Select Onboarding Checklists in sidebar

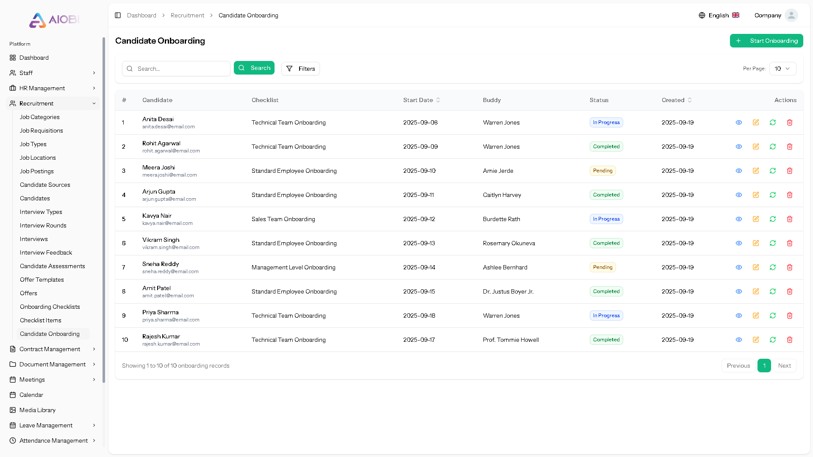click(50, 307)
